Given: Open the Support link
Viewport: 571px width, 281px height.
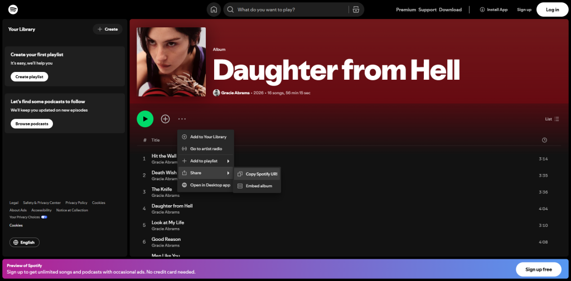Looking at the screenshot, I should (427, 9).
